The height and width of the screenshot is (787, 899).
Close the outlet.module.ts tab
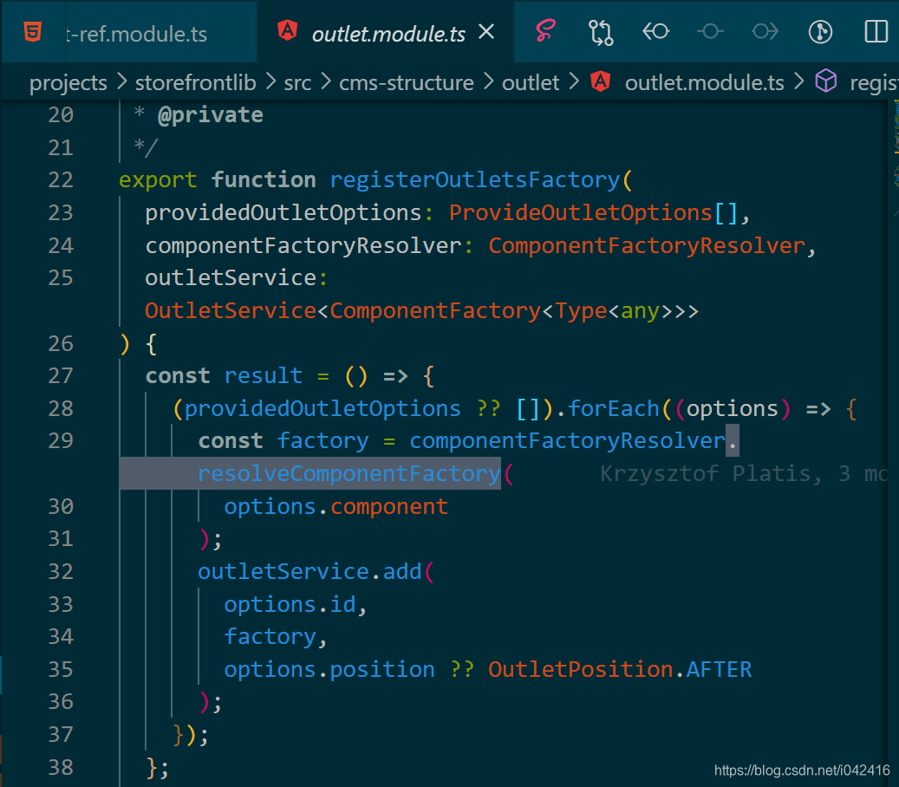(x=486, y=31)
